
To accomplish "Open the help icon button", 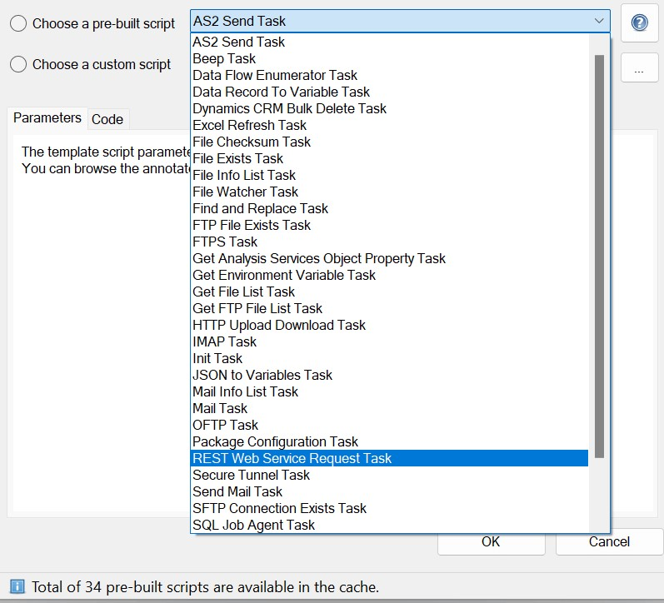I will point(639,22).
